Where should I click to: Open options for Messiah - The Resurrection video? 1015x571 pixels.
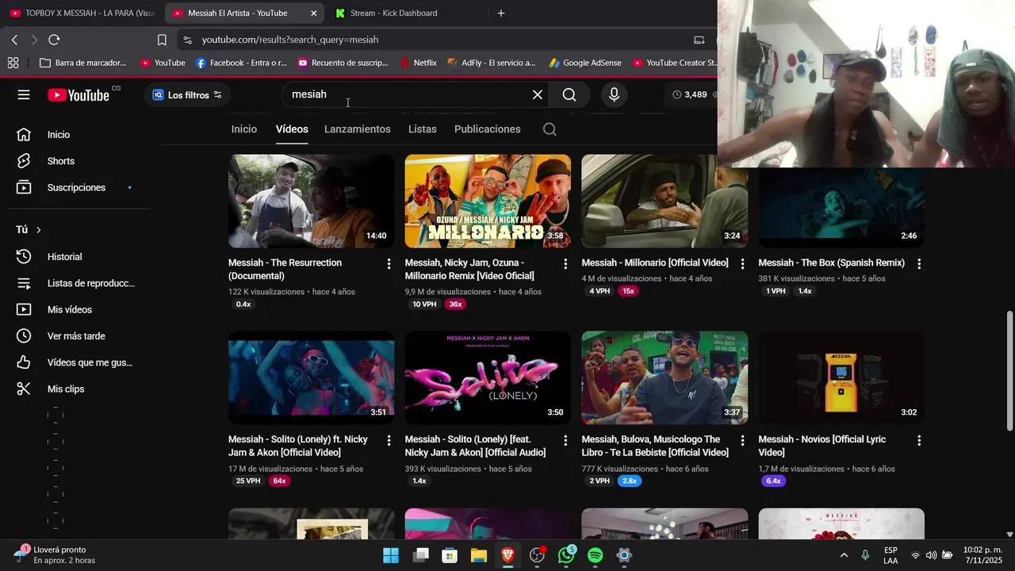[x=389, y=263]
